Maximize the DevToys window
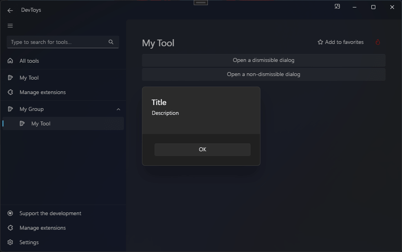The height and width of the screenshot is (252, 402). 373,7
